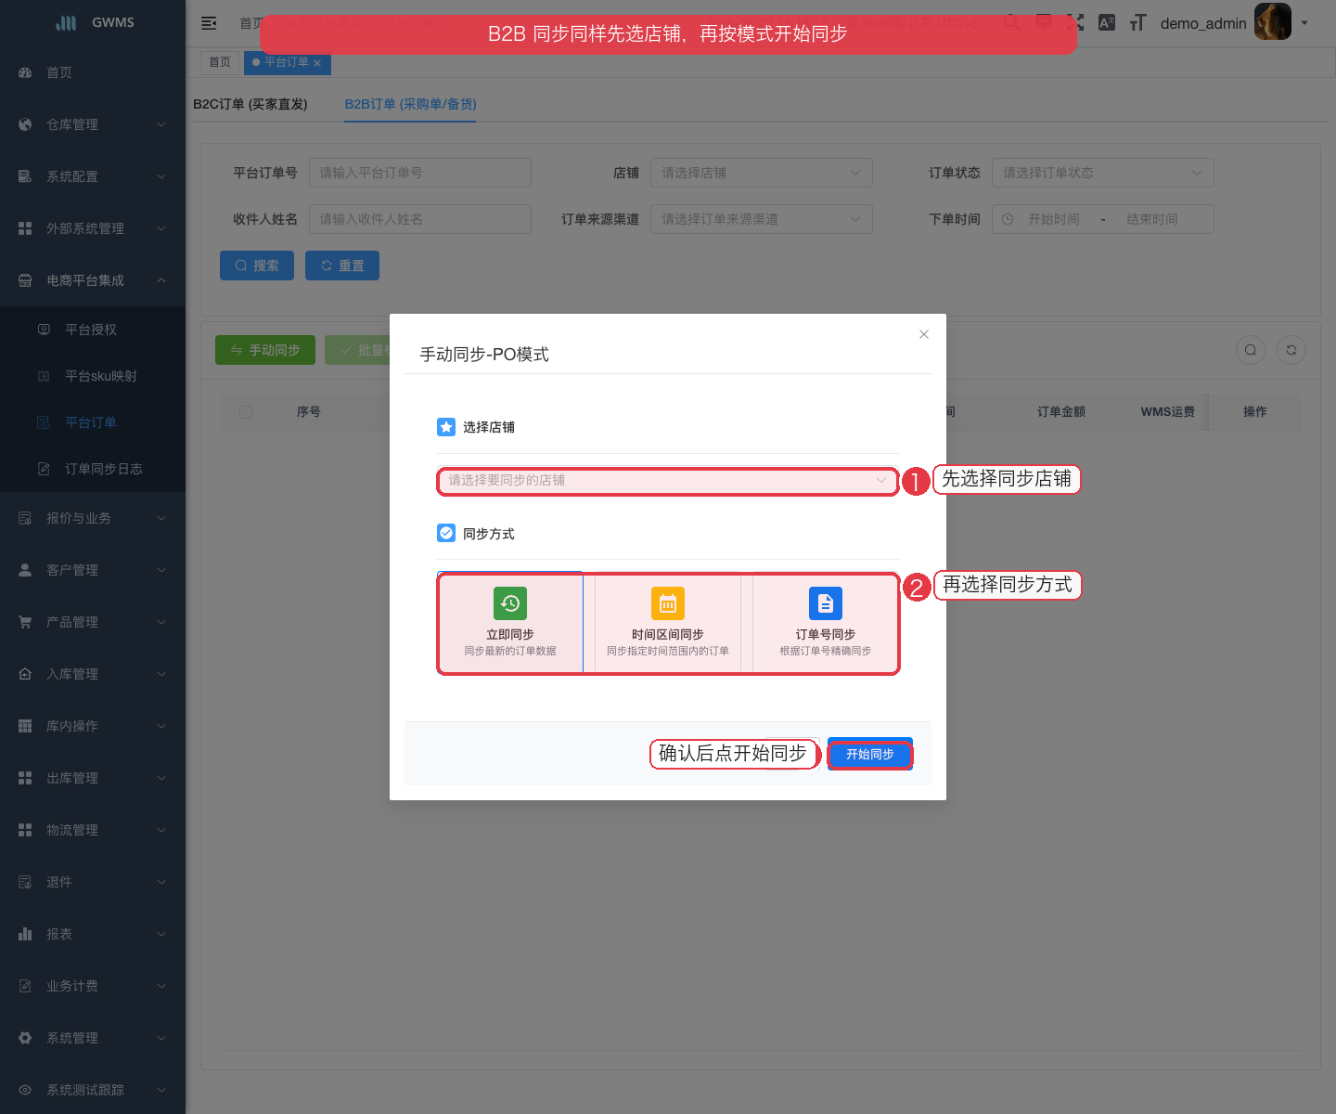Click the 开始同步 button
1336x1114 pixels.
point(870,754)
